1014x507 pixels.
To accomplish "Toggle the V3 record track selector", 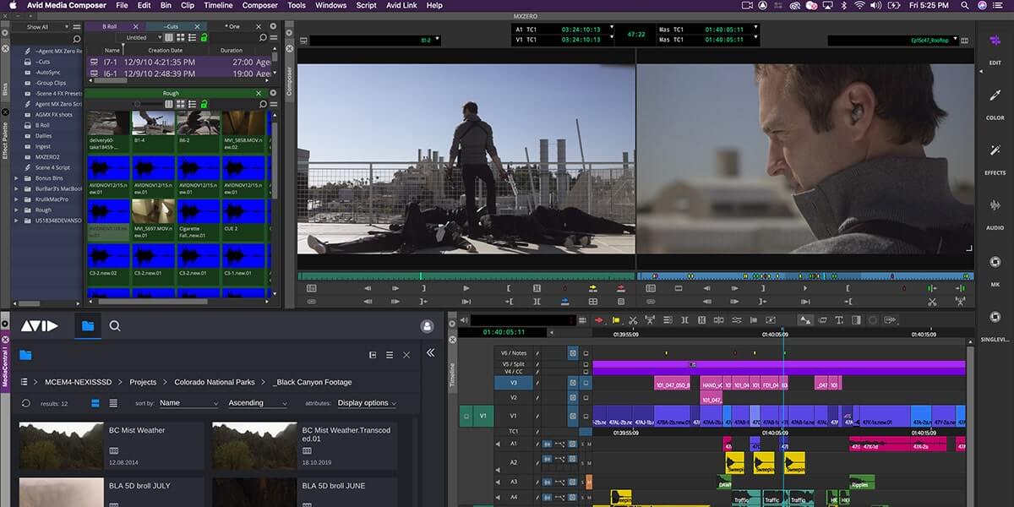I will (x=513, y=383).
